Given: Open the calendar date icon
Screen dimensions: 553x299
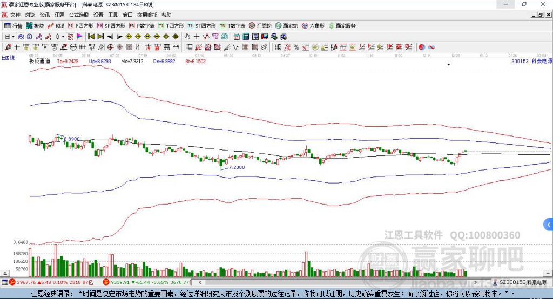Looking at the screenshot, I should [237, 37].
